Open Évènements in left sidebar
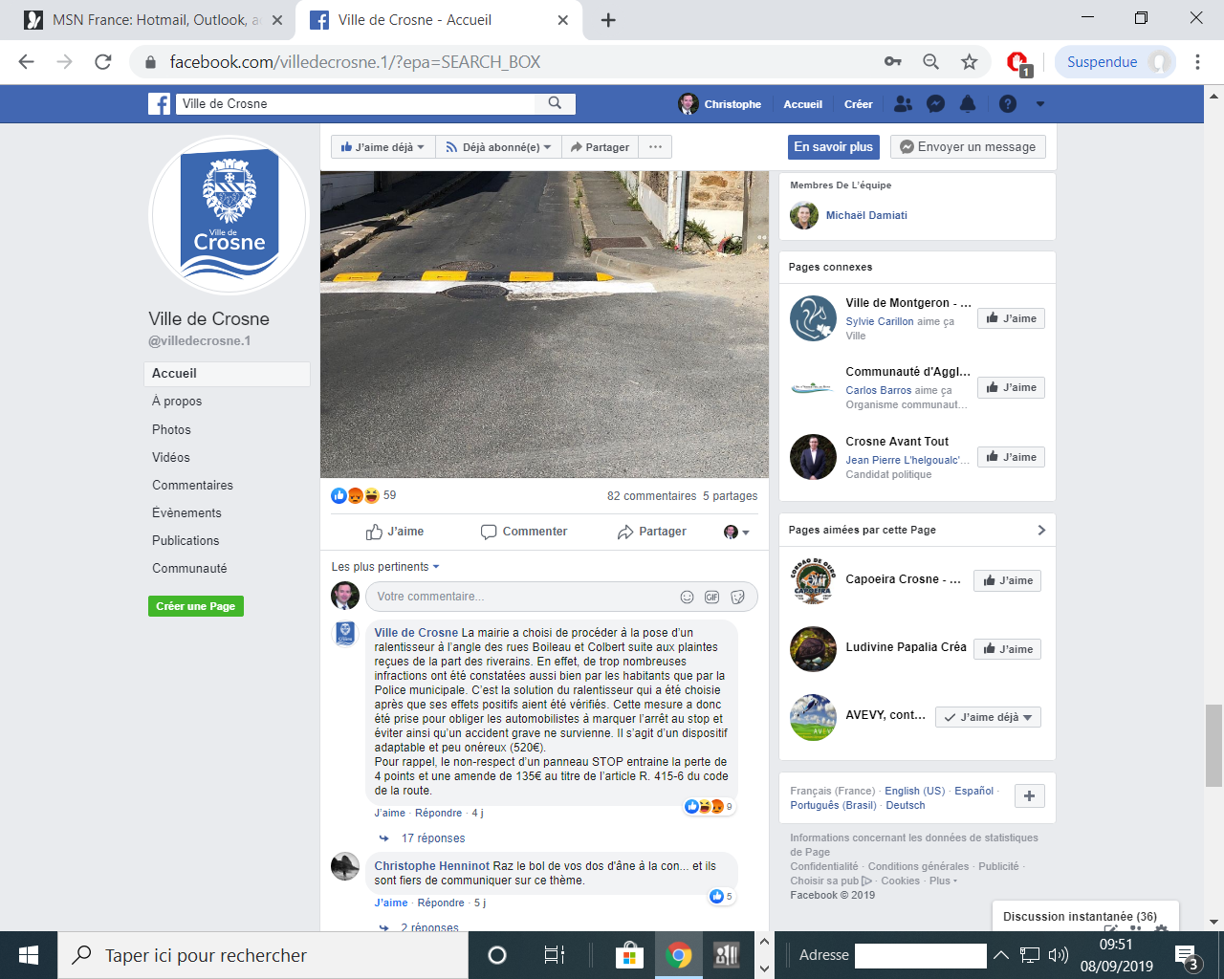The width and height of the screenshot is (1224, 979). (x=186, y=512)
